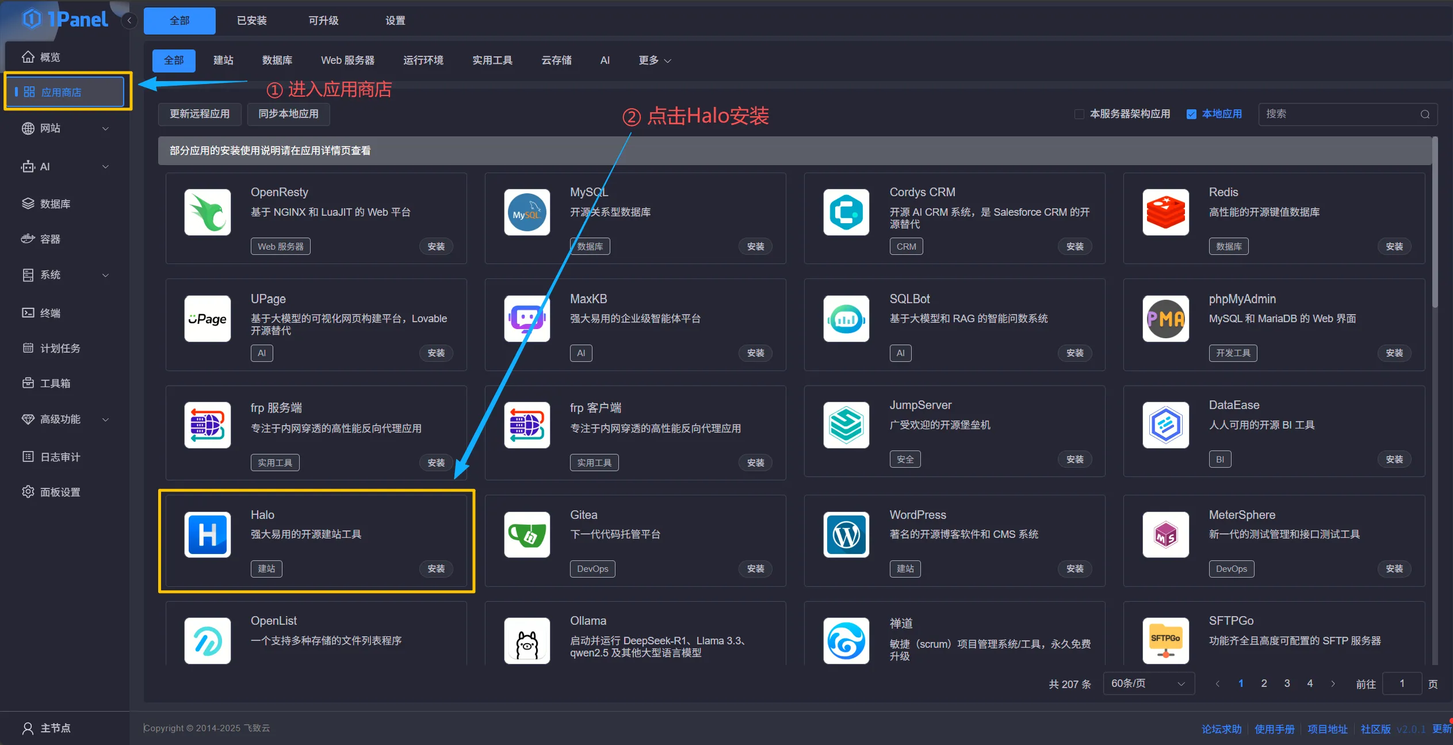Collapse the sidebar with arrow icon
Screen dimensions: 1453x745
(129, 21)
